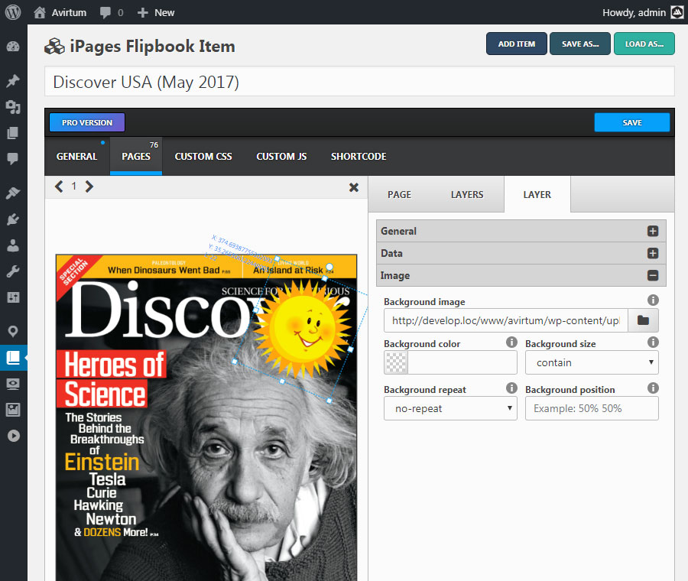
Task: Click the sun layer rotation handle
Action: (x=330, y=266)
